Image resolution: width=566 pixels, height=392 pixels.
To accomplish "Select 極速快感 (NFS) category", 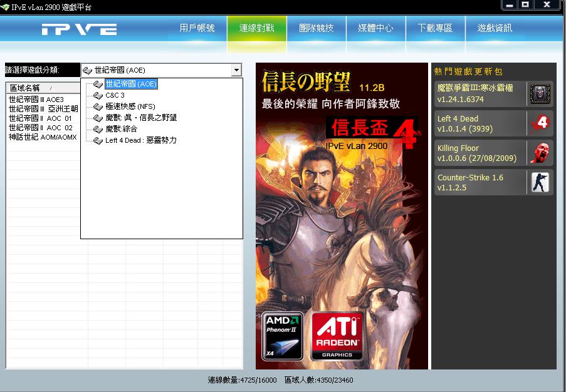I will (130, 106).
